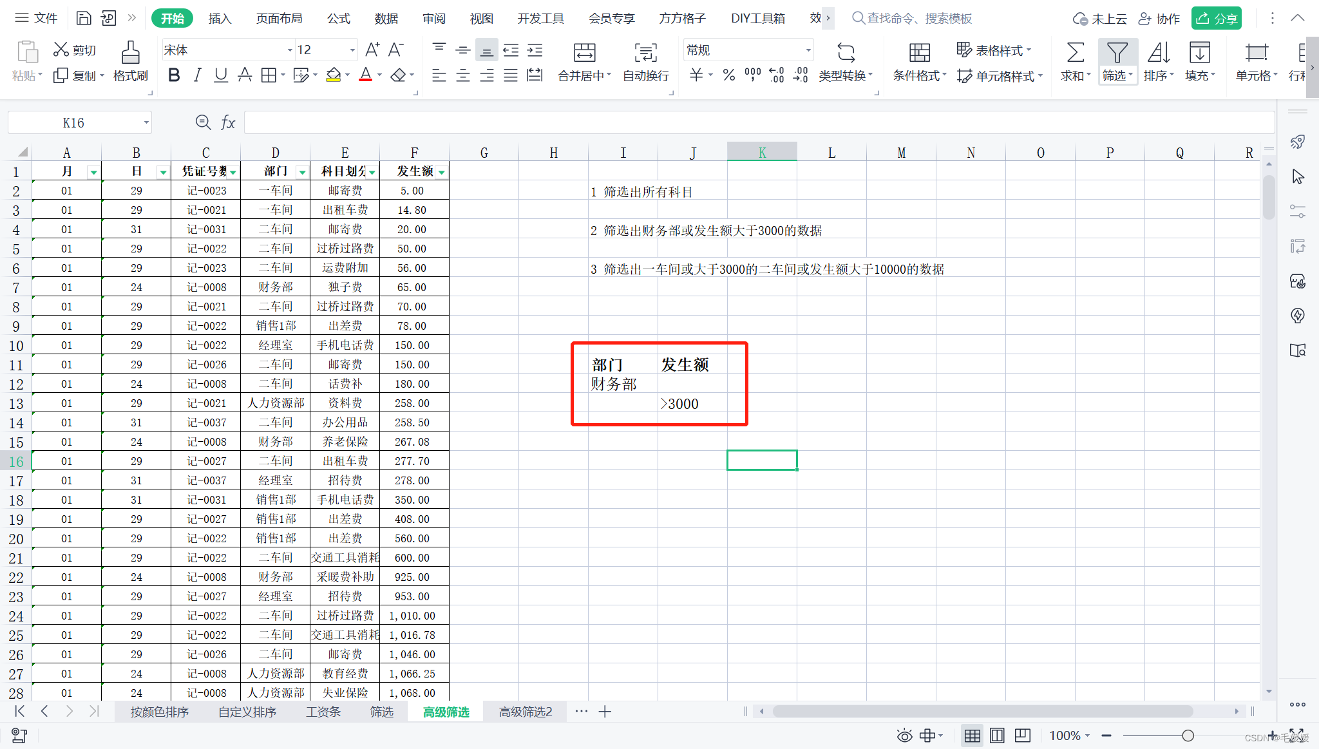
Task: Click the AutoSum (求和) sigma icon
Action: (1075, 53)
